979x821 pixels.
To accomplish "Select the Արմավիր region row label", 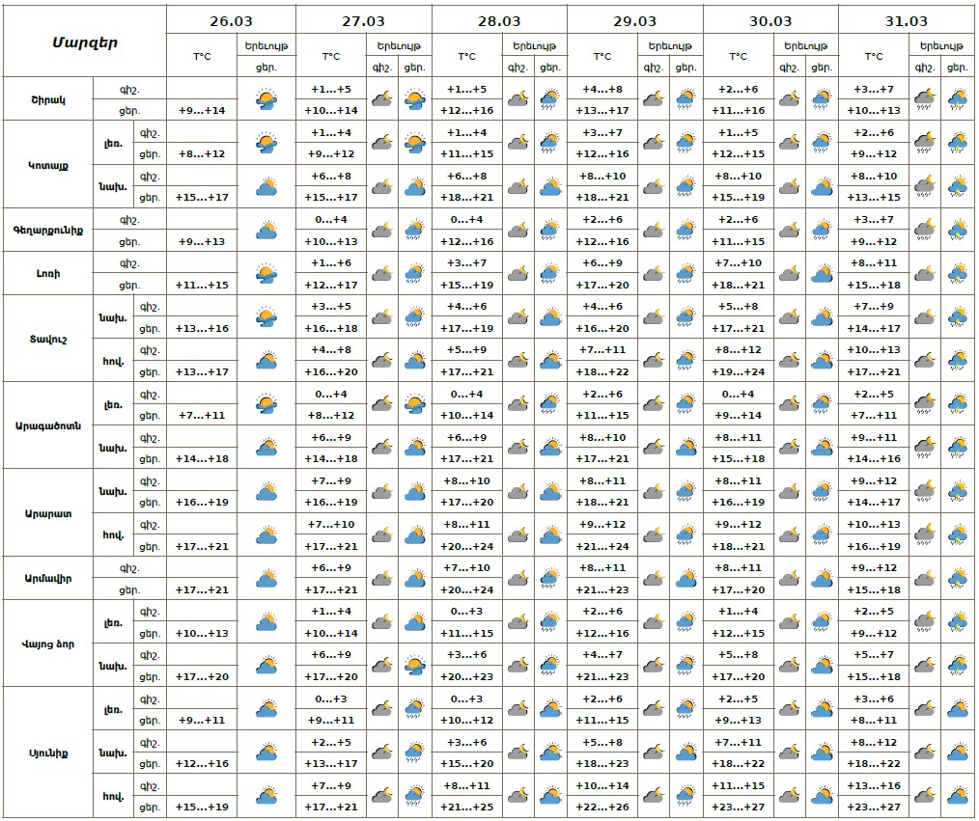I will pos(47,579).
